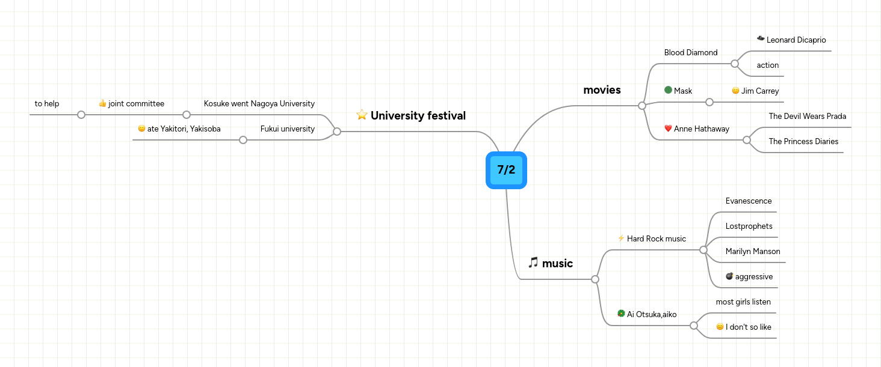Click the red heart icon beside Anne Hathaway

coord(668,129)
